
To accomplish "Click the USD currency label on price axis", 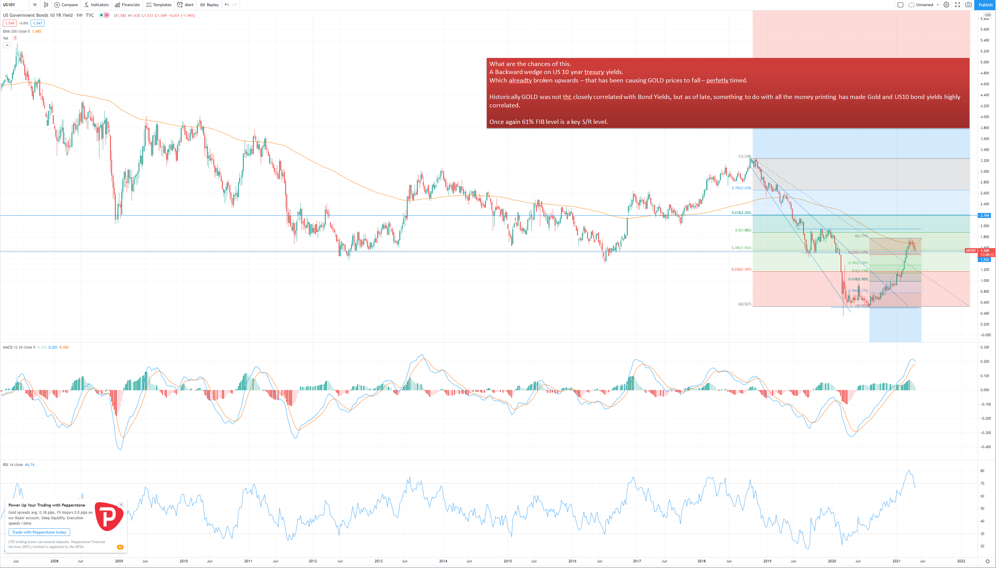I will pos(987,15).
